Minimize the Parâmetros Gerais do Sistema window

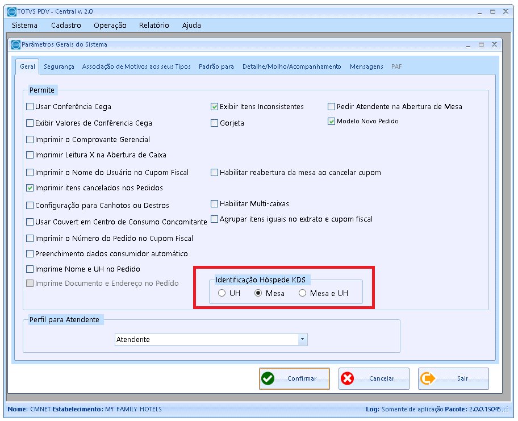click(x=468, y=45)
